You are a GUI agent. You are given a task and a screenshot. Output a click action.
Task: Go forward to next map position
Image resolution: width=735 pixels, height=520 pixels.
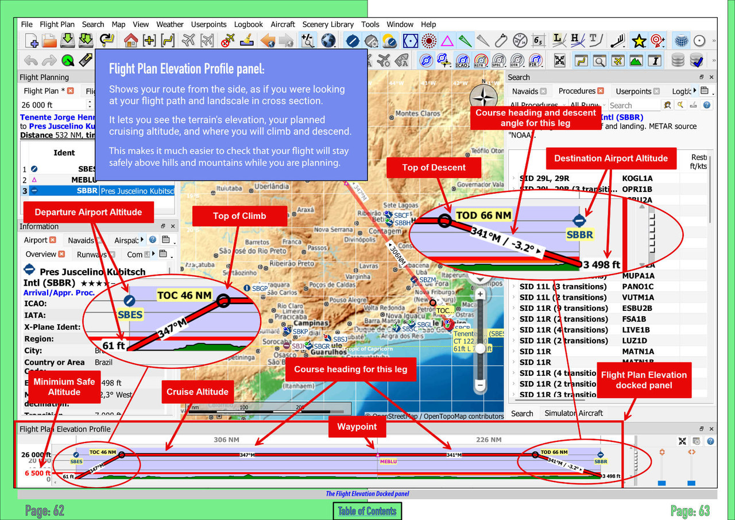pyautogui.click(x=286, y=40)
